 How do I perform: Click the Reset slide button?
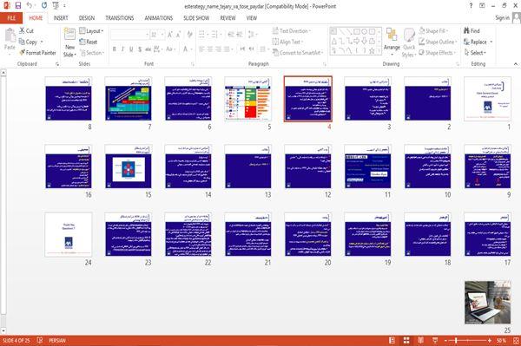pyautogui.click(x=89, y=42)
